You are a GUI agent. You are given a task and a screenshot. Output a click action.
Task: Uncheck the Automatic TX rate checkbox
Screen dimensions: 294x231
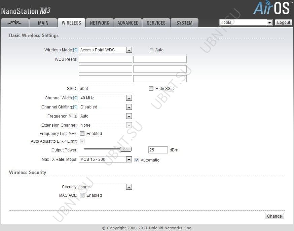pos(137,160)
